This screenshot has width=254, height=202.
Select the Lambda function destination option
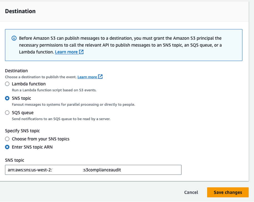coord(7,84)
